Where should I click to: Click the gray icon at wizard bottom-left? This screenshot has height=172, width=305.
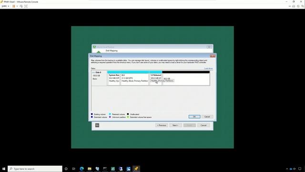pyautogui.click(x=97, y=125)
